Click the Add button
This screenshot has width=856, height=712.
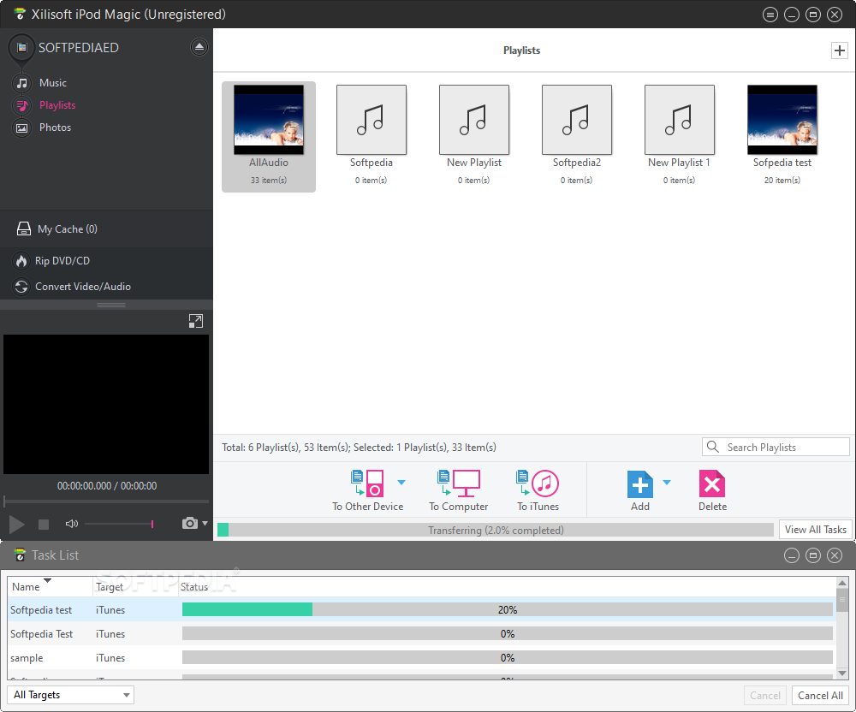(639, 490)
